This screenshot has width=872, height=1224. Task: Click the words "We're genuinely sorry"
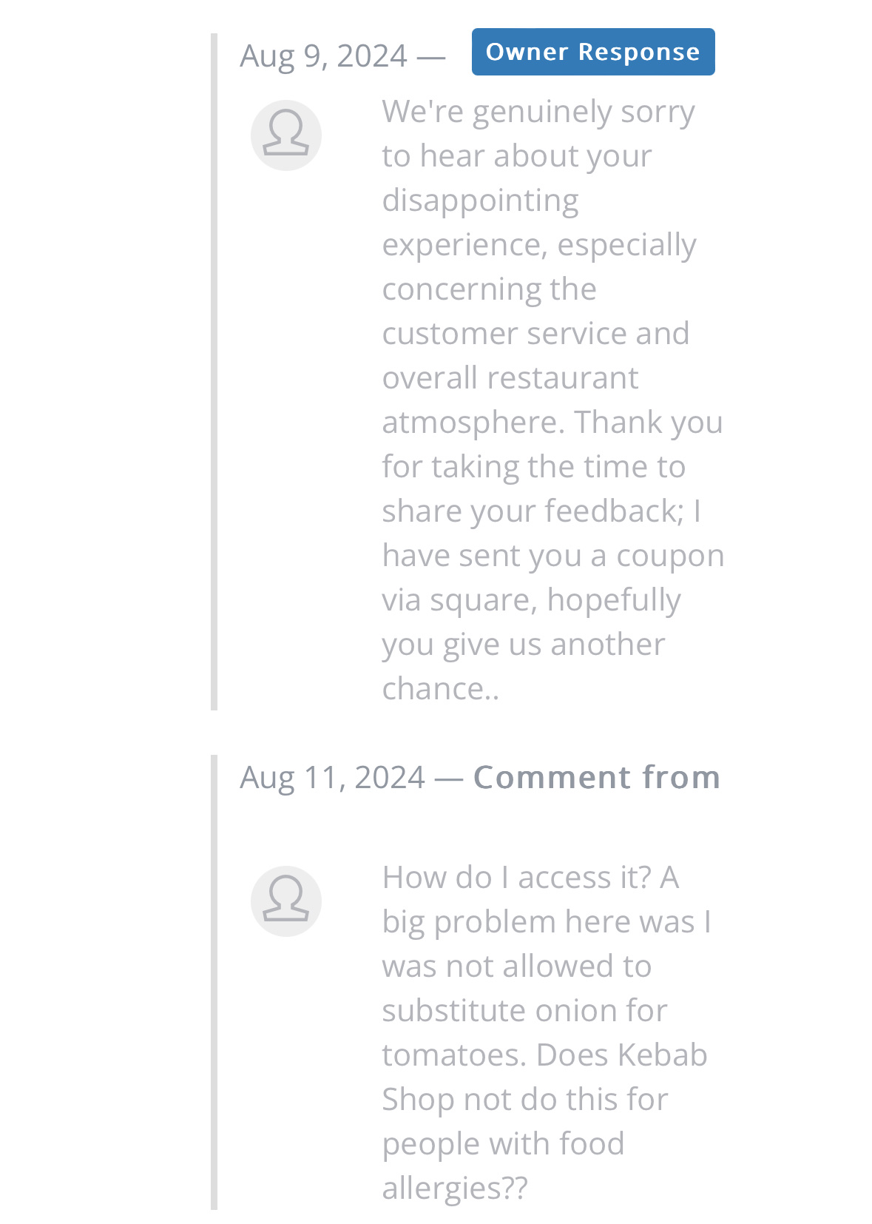point(538,112)
